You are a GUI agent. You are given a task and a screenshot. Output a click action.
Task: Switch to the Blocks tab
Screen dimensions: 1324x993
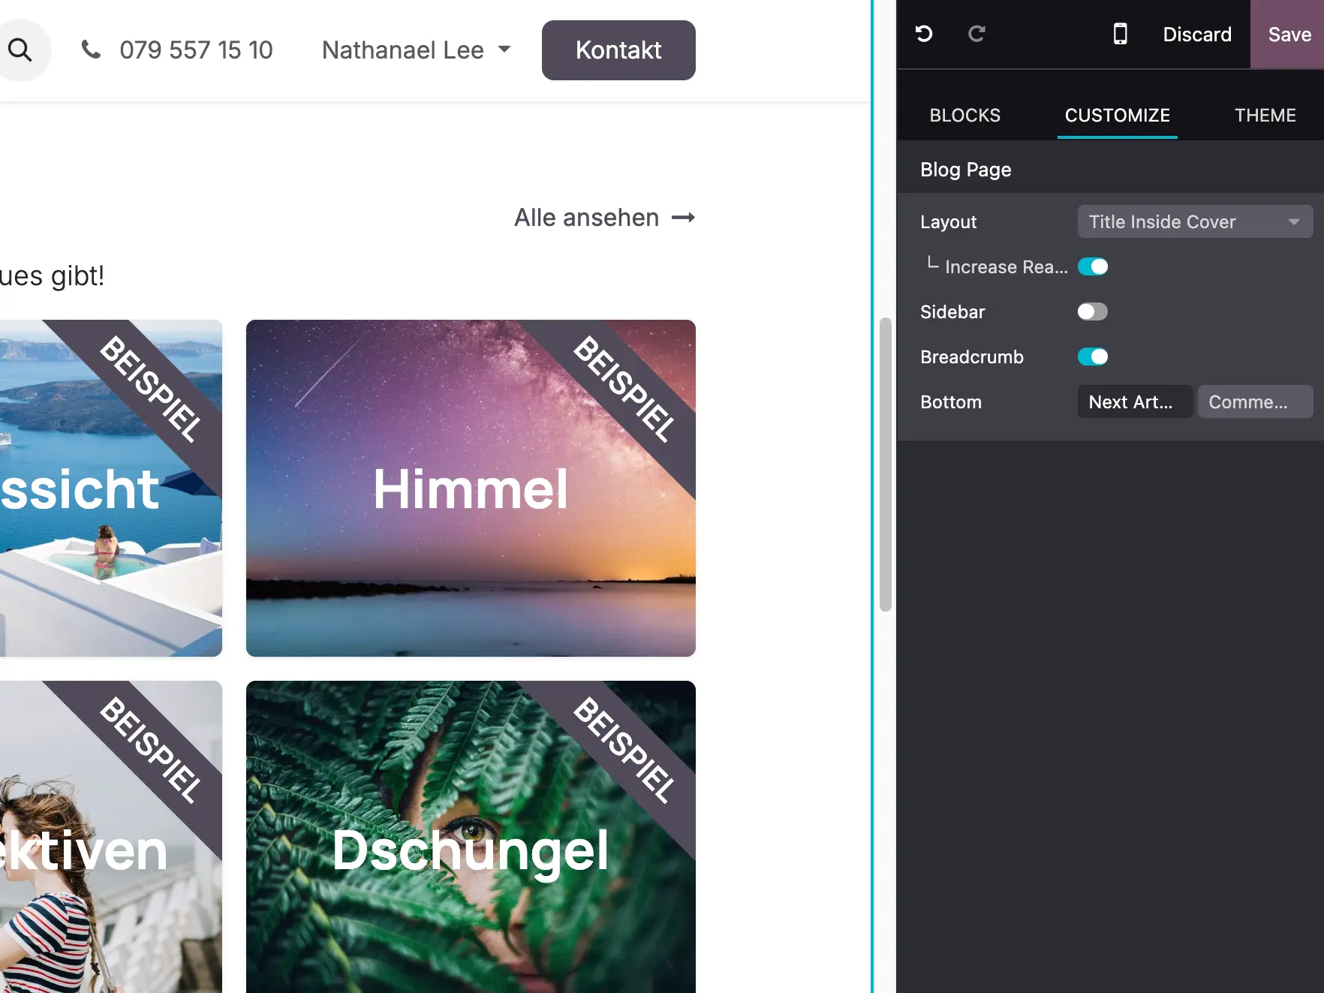point(965,115)
